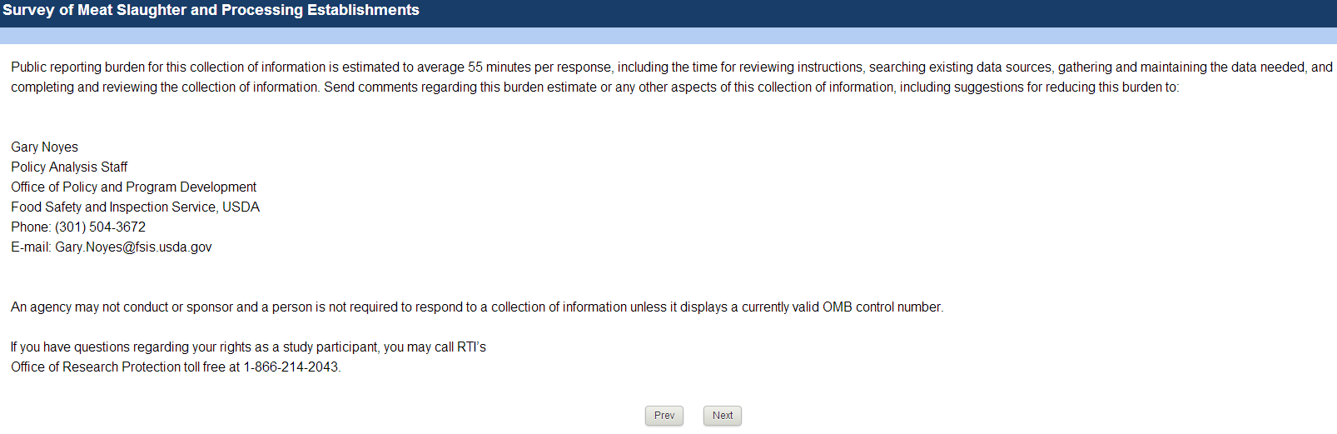Screen dimensions: 1337x434
Task: Click the Prev button
Action: pyautogui.click(x=664, y=416)
